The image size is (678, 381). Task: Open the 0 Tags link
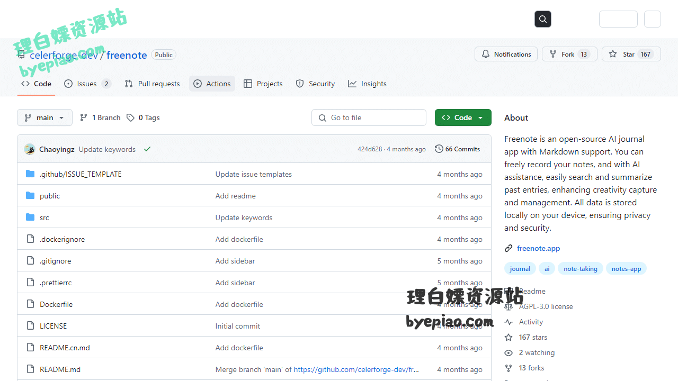[143, 117]
